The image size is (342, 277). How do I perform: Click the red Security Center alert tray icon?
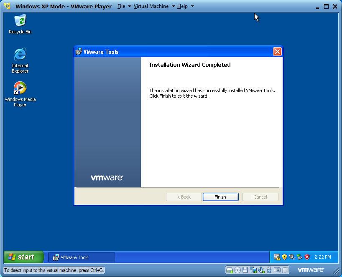click(x=307, y=257)
